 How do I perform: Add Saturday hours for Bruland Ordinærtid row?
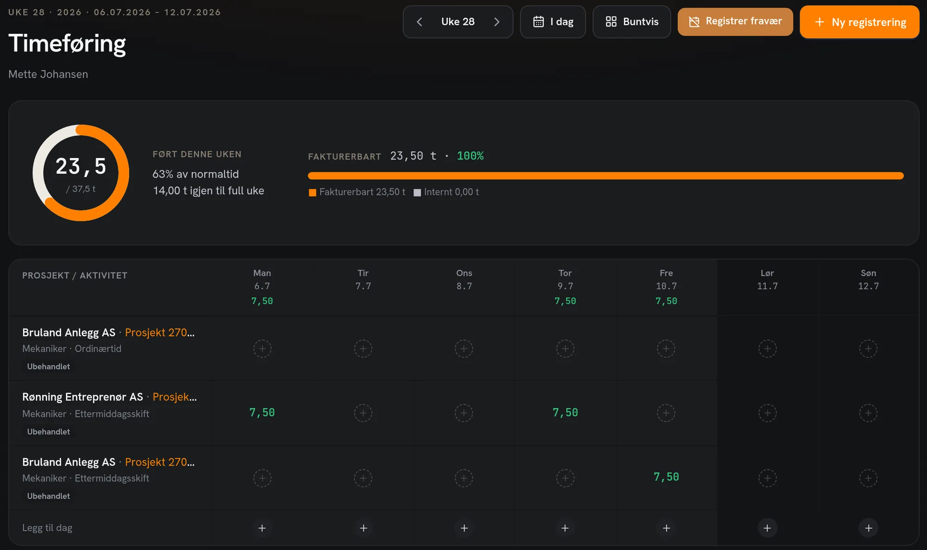tap(768, 348)
